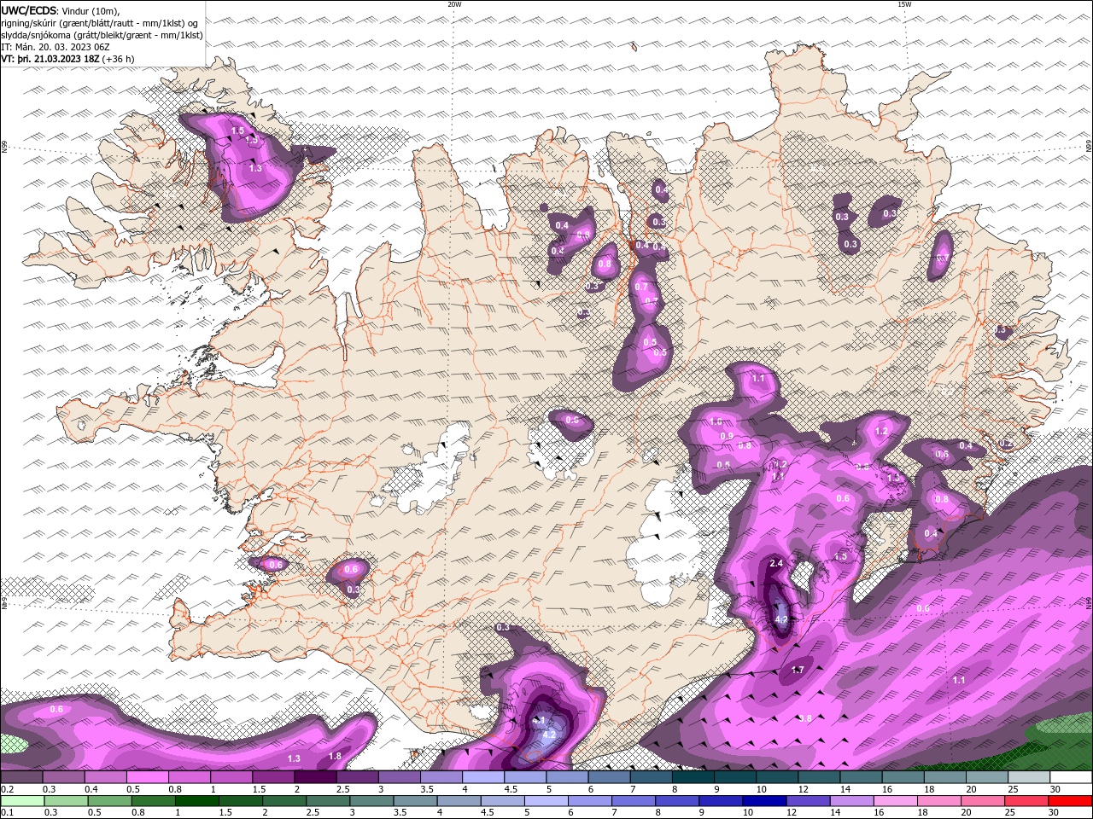Select the 14 light purple swatch in rain scale
The width and height of the screenshot is (1093, 819).
click(852, 801)
